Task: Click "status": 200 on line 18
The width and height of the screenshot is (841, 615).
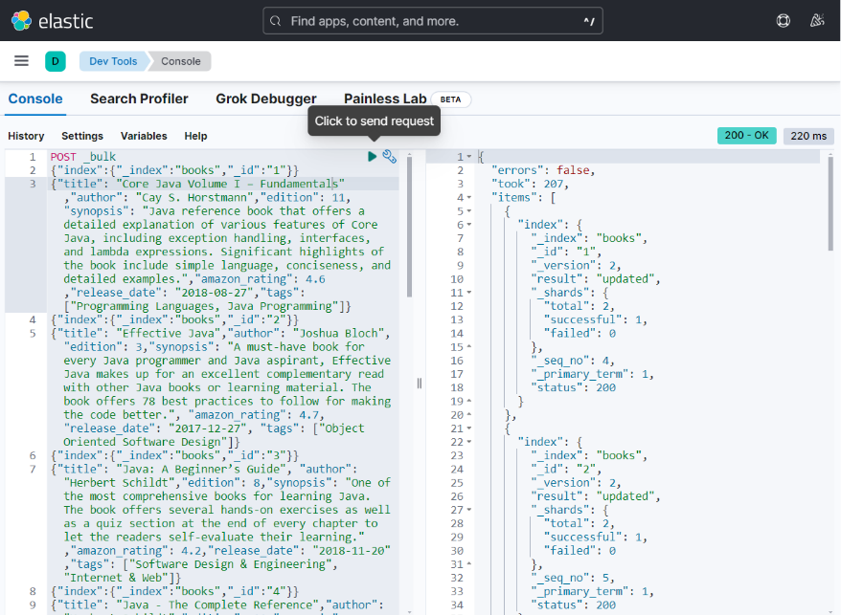Action: point(574,388)
